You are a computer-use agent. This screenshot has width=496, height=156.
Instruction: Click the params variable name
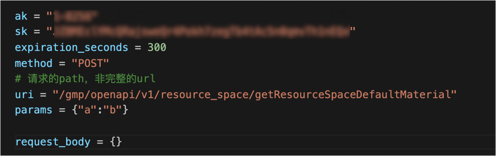(34, 110)
